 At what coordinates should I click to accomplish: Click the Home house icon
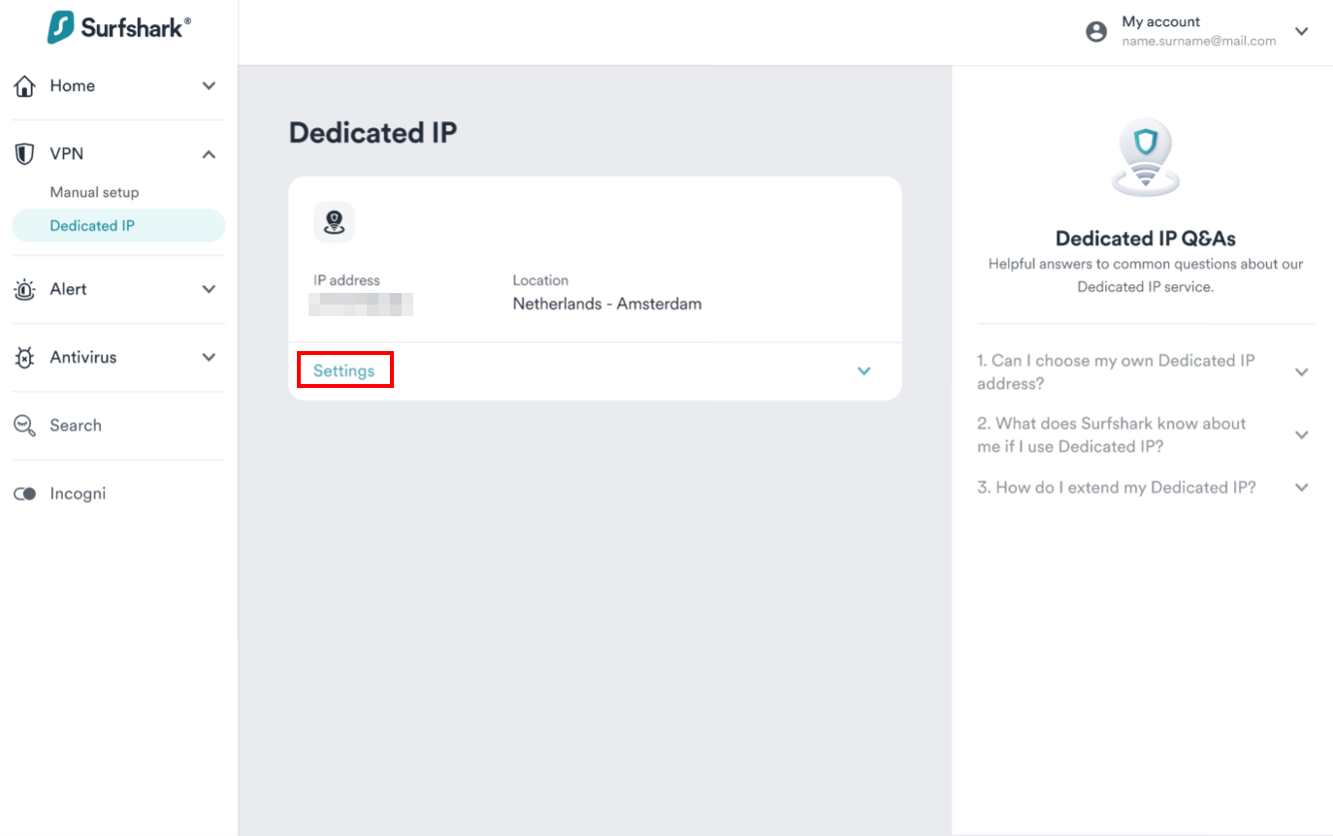point(25,86)
